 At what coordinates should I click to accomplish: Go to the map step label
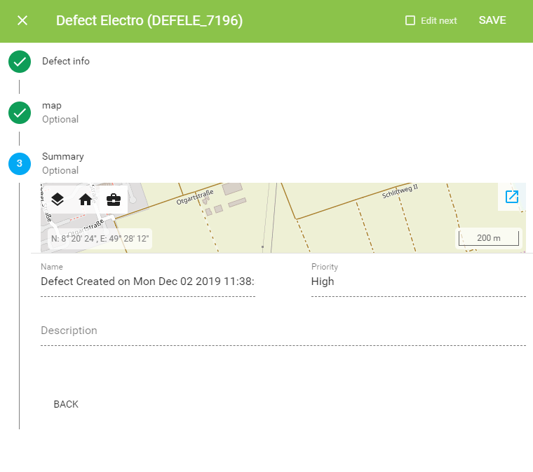tap(52, 106)
